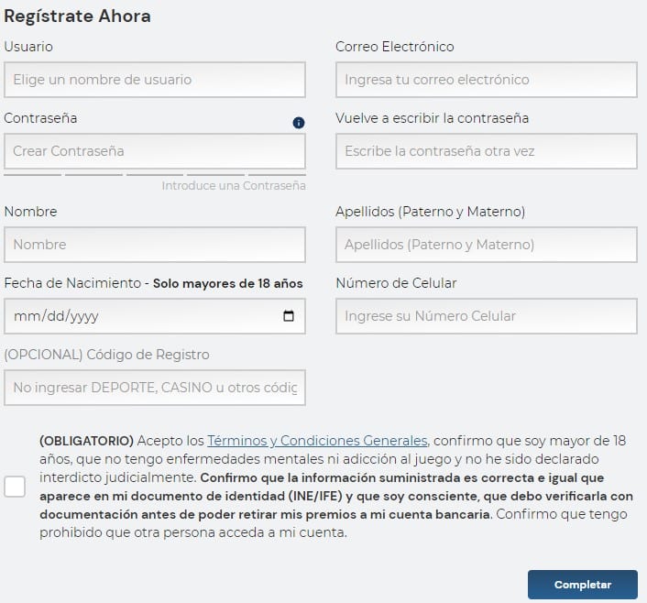The image size is (647, 603).
Task: Click the repeat password field
Action: (486, 151)
